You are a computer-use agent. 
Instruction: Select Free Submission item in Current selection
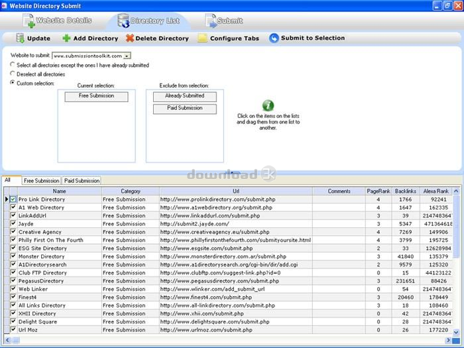(97, 97)
